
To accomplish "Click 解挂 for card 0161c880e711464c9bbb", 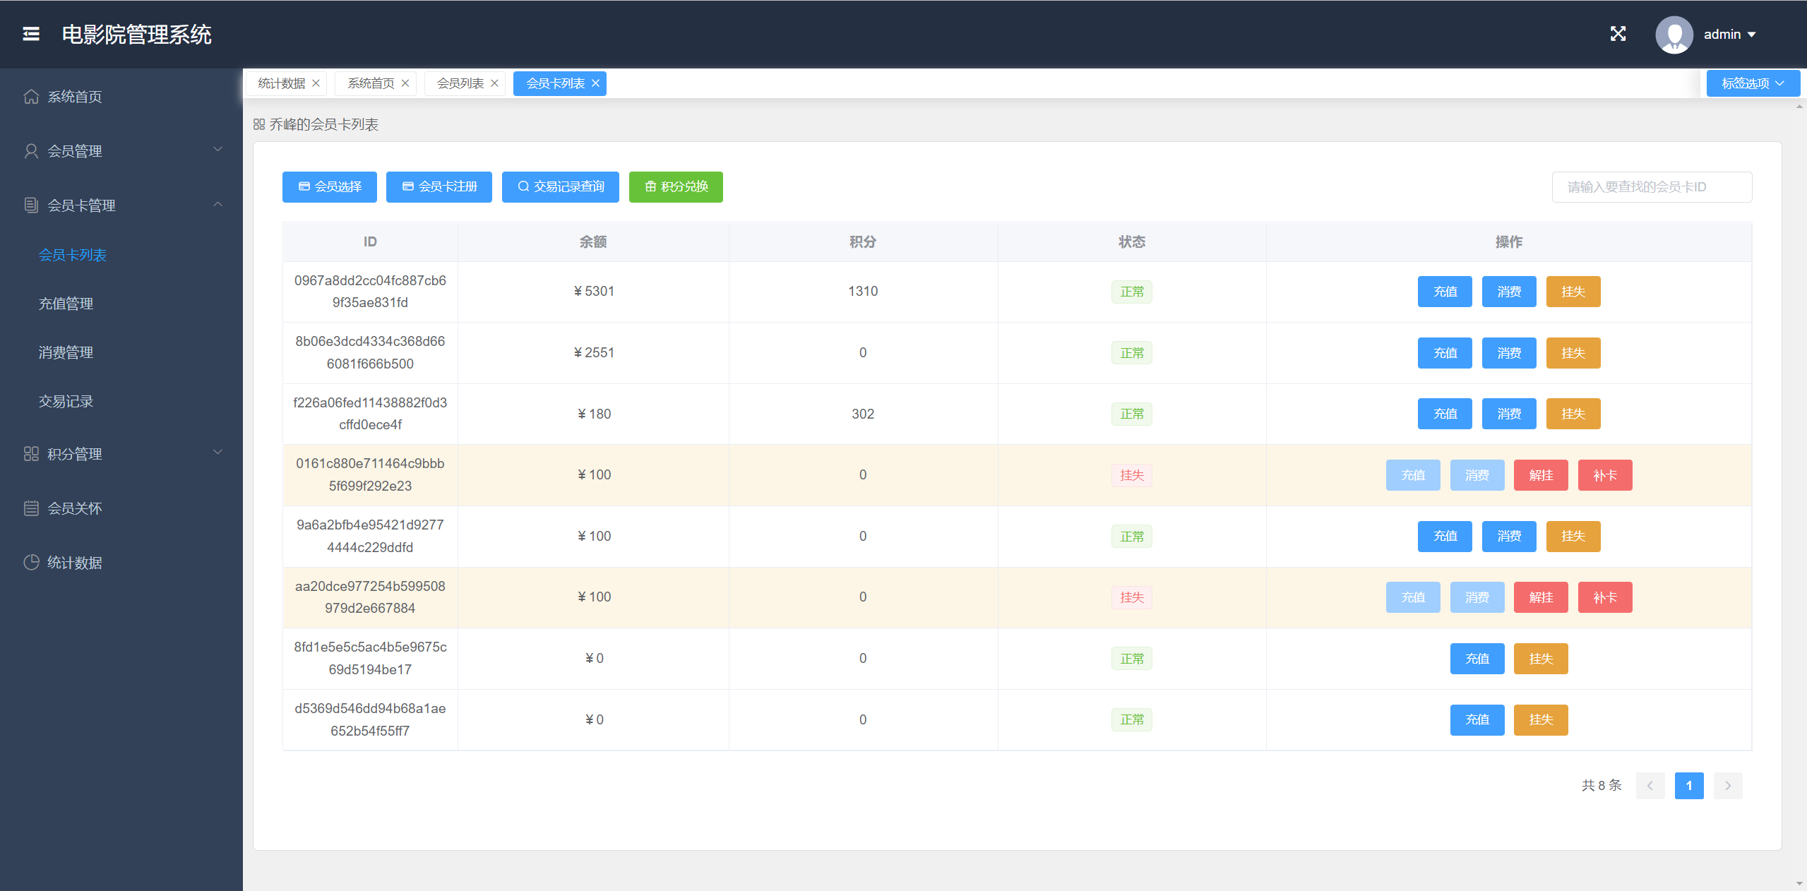I will coord(1540,475).
